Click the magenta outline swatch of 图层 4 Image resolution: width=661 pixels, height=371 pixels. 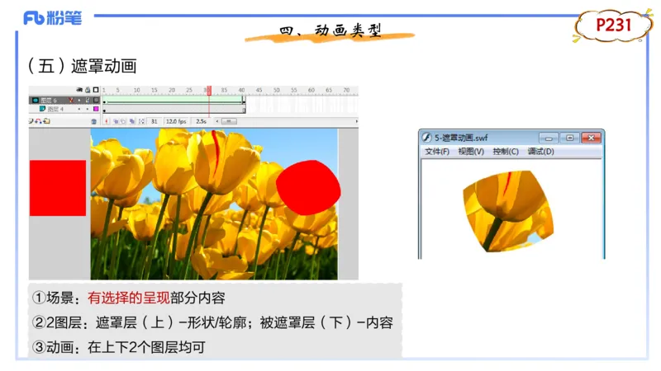tap(96, 109)
